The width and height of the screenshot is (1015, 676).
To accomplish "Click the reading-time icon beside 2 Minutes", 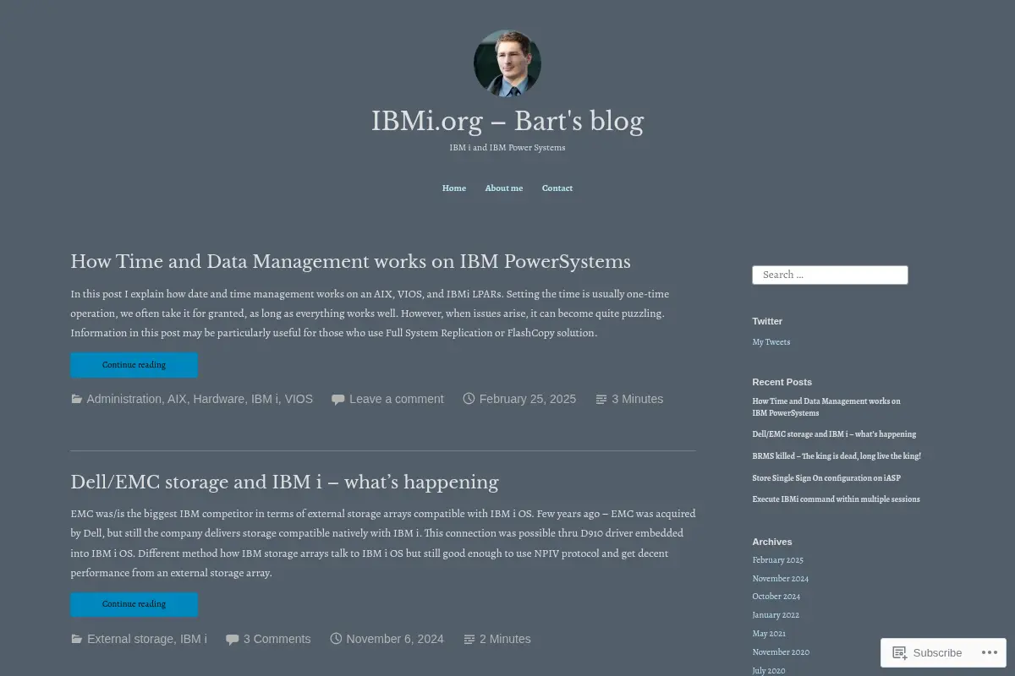I will pyautogui.click(x=469, y=639).
